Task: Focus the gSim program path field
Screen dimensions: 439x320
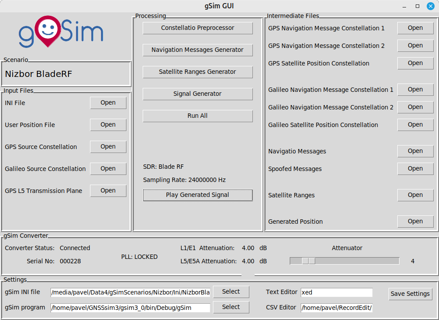Action: (130, 308)
